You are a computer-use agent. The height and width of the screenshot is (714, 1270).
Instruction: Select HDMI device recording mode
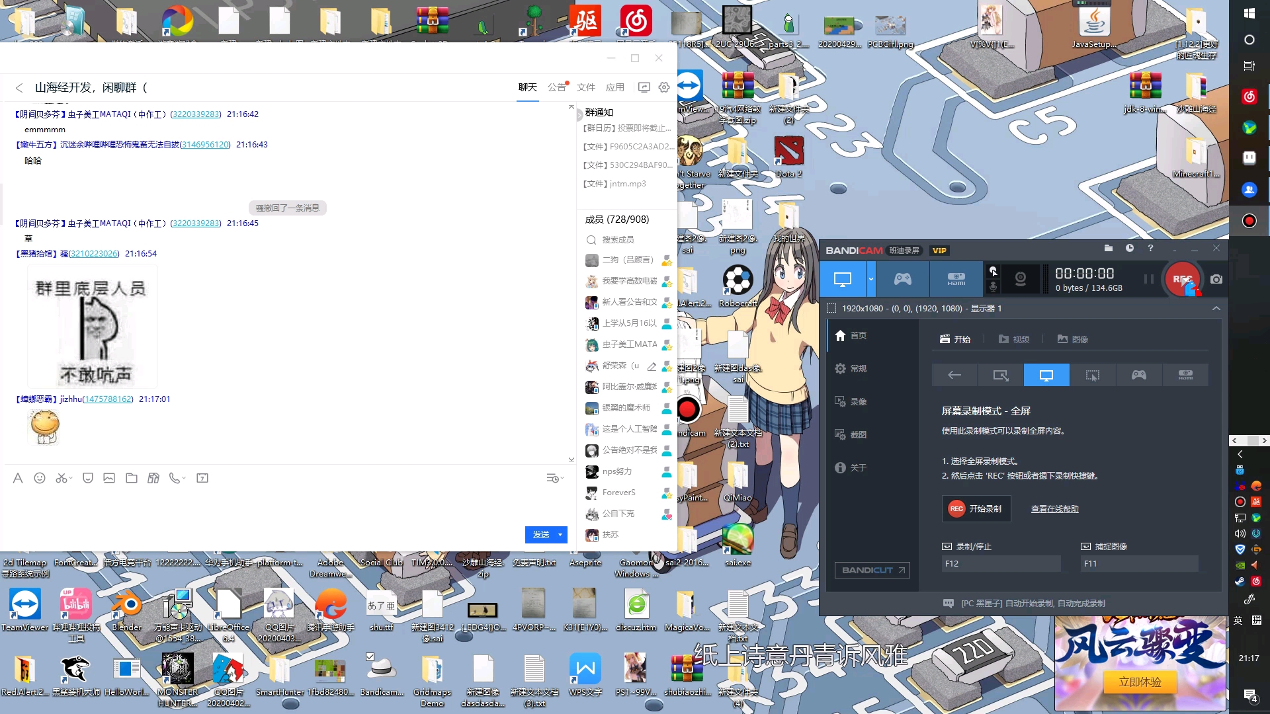tap(956, 279)
